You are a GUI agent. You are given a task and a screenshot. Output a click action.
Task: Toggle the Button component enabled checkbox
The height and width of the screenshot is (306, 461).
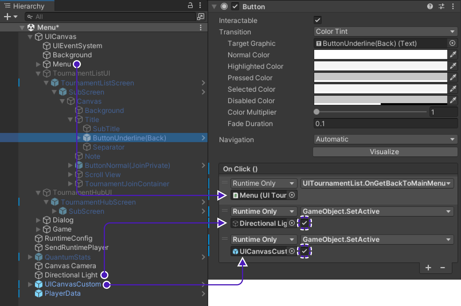(x=235, y=6)
